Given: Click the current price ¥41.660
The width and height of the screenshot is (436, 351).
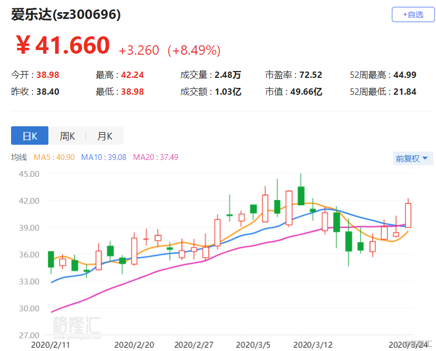Looking at the screenshot, I should coord(63,45).
